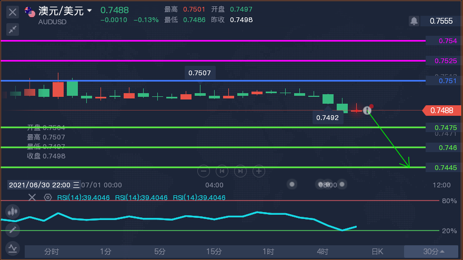Click the info marker beside current price
This screenshot has height=260, width=463.
pos(367,110)
